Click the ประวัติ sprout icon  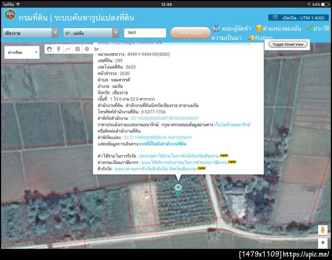pos(309,29)
